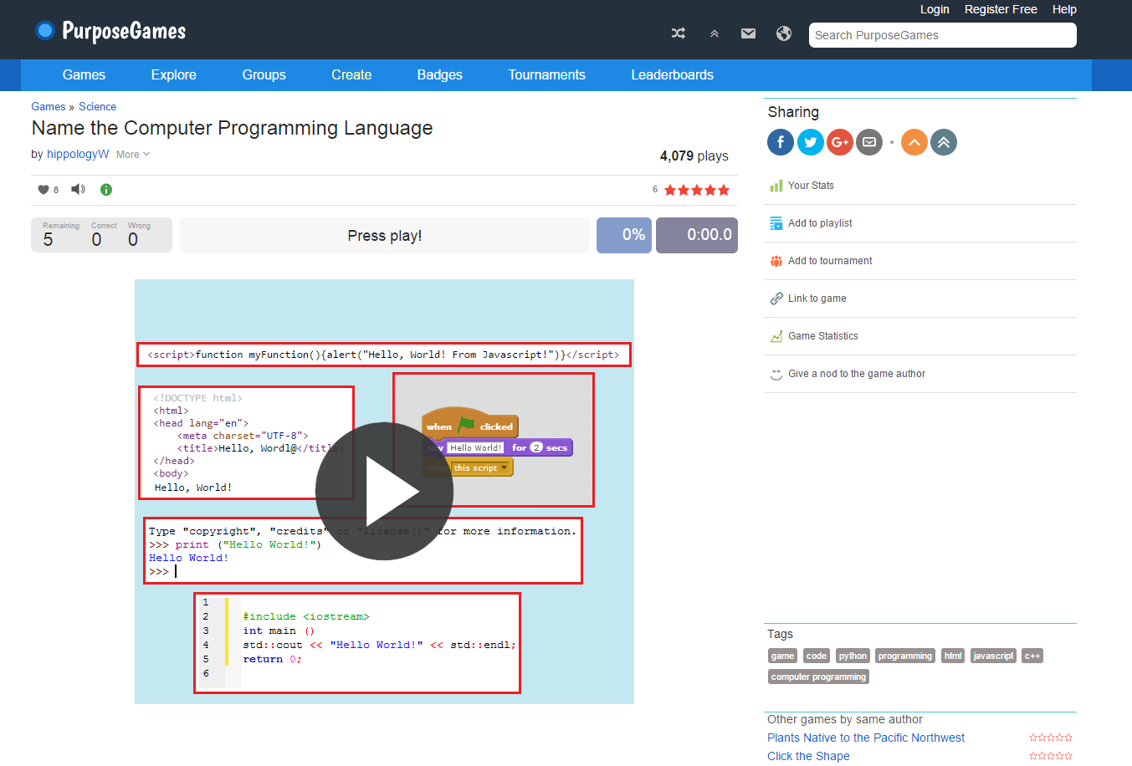This screenshot has height=766, width=1132.
Task: Expand the More dropdown beside author
Action: [133, 155]
